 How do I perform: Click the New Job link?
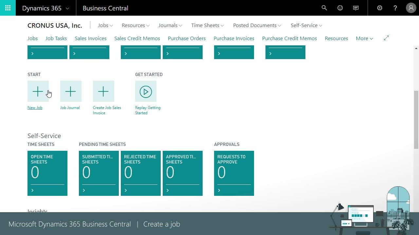click(35, 107)
